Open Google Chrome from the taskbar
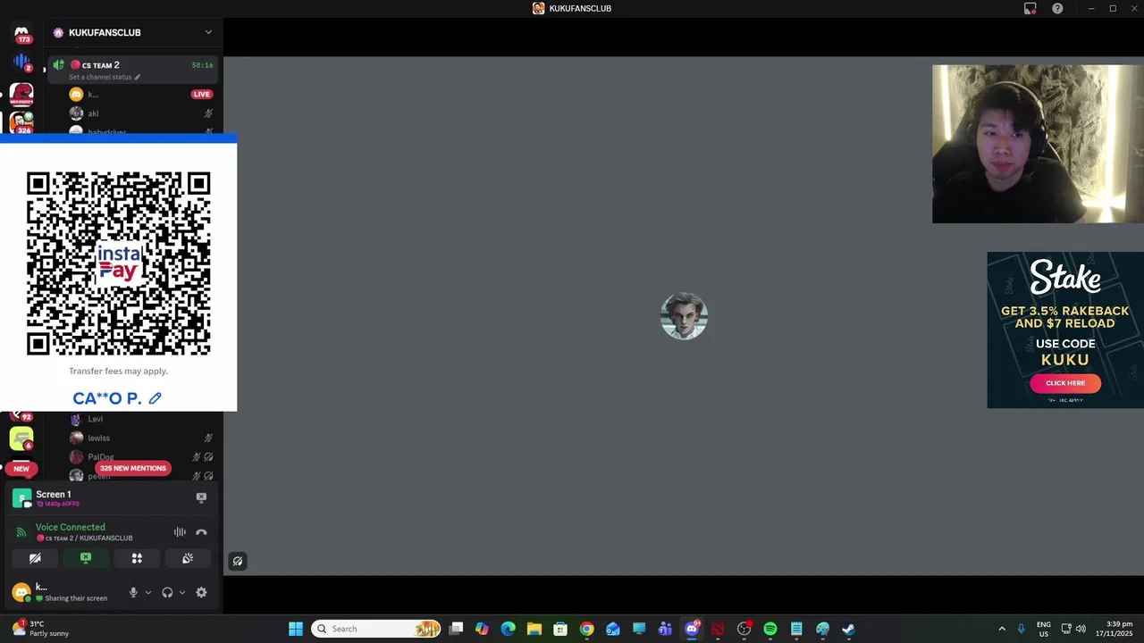 pyautogui.click(x=586, y=629)
